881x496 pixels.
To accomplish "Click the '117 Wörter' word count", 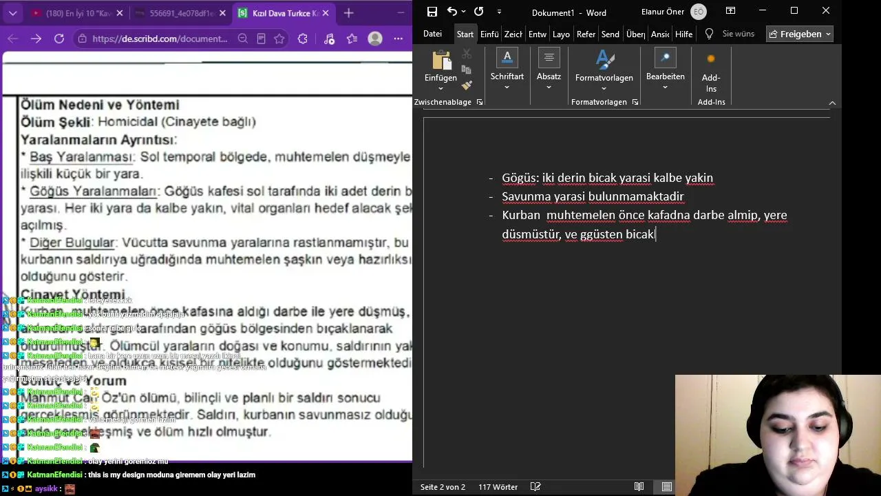I will [x=498, y=487].
